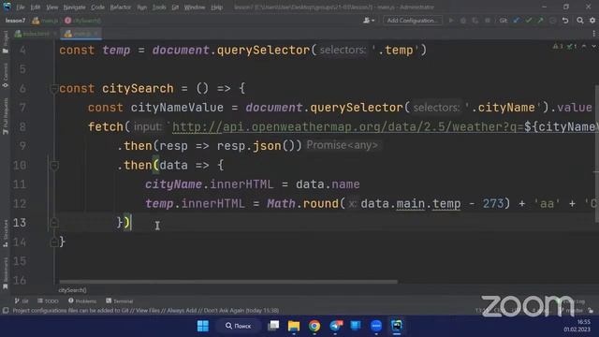
Task: Click the WebStorm taskbar icon
Action: click(x=397, y=326)
